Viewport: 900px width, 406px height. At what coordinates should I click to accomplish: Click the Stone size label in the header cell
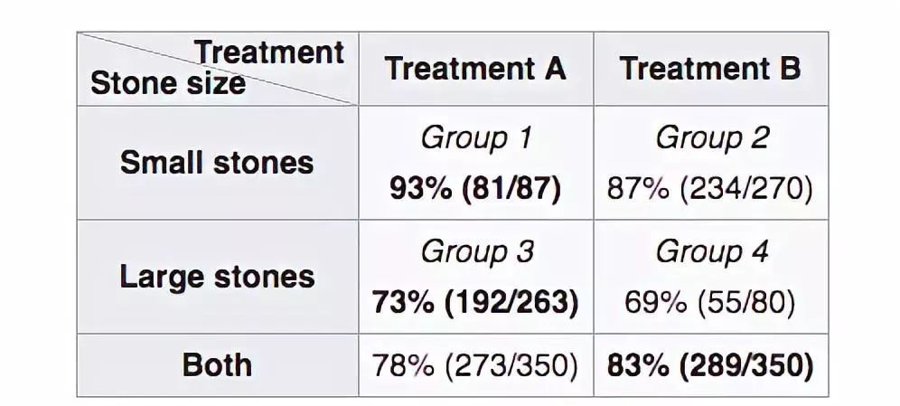point(168,83)
